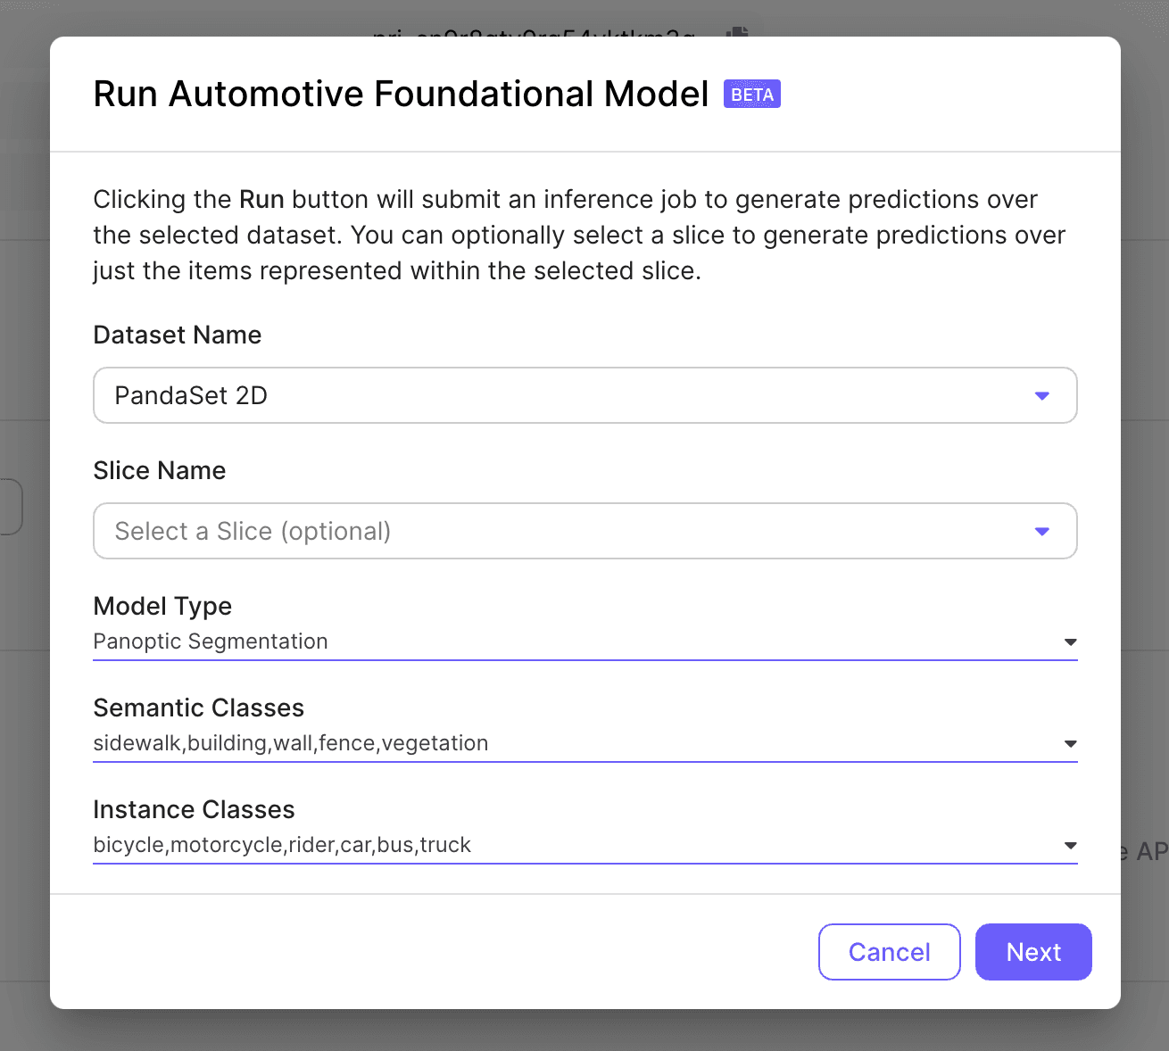The width and height of the screenshot is (1169, 1051).
Task: Expand the Panoptic Segmentation model type list
Action: (x=571, y=641)
